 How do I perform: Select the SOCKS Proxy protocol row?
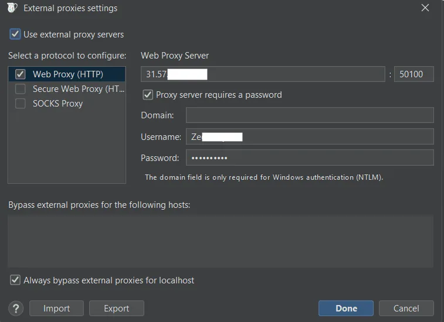pos(67,104)
